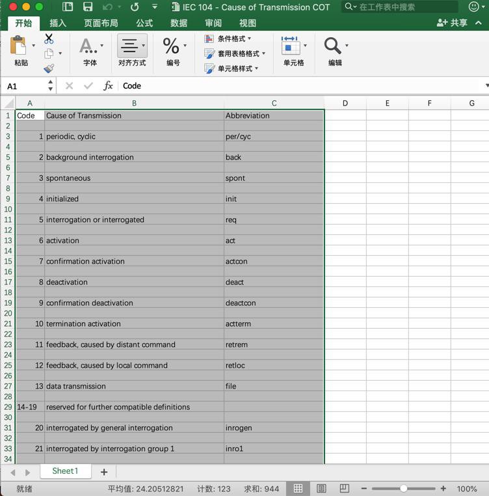Click zoom in plus button
The height and width of the screenshot is (496, 489).
(443, 489)
